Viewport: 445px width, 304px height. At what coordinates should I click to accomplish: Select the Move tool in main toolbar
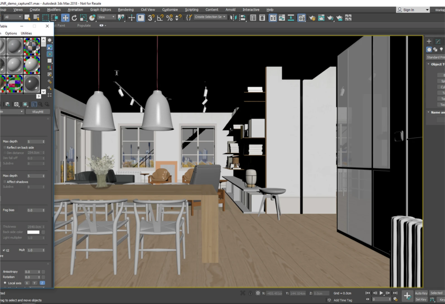[65, 18]
